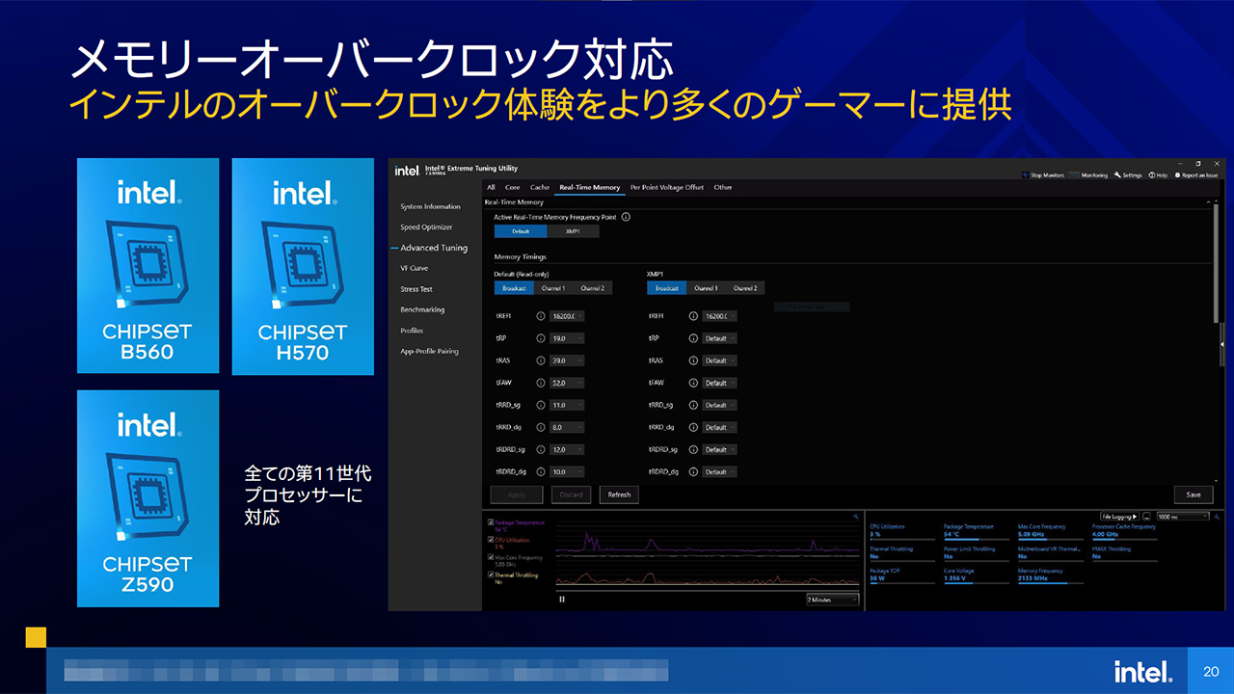Open the VF Curve sidebar item

tap(415, 268)
